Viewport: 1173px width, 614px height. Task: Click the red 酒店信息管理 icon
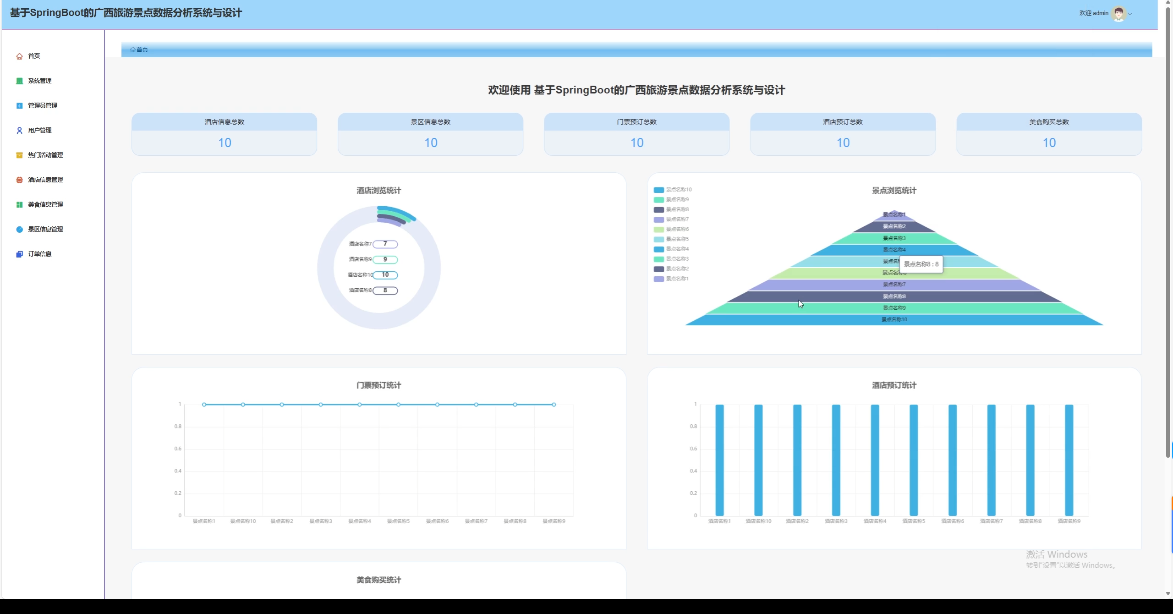click(19, 180)
